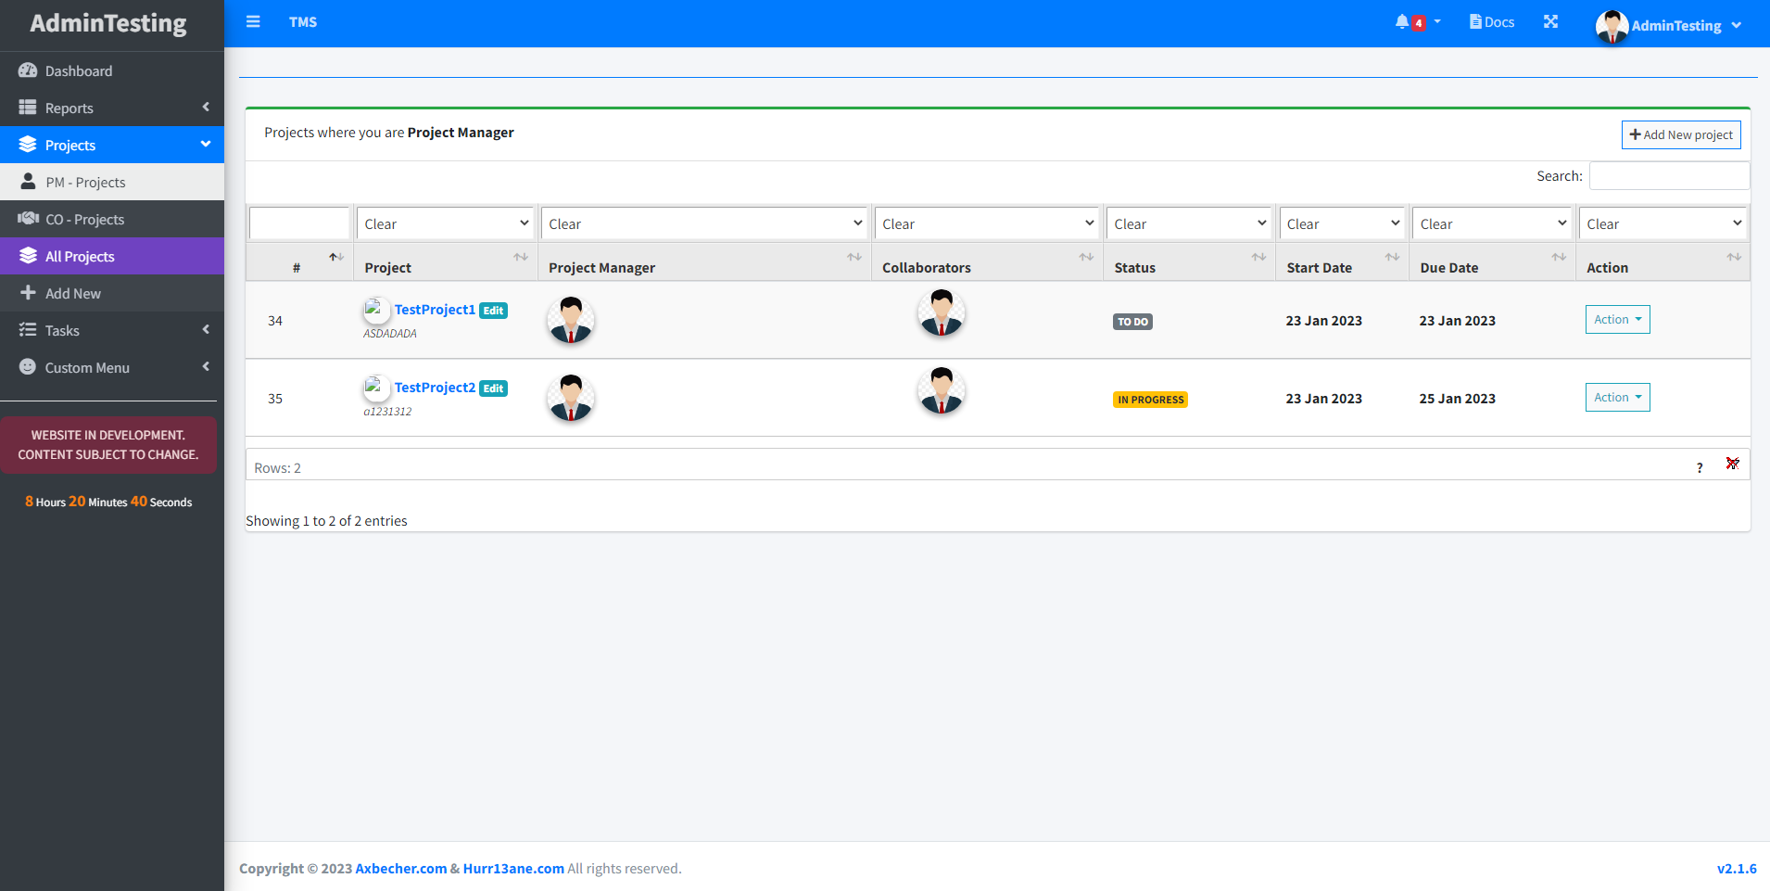Expand the Reports sidebar menu
Viewport: 1770px width, 891px height.
click(x=111, y=108)
